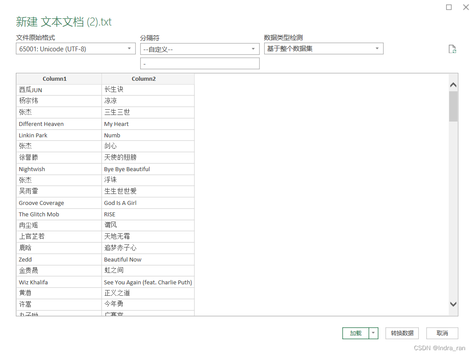Click the cell Wiz Khalifa
Screen dimensions: 472x355
pos(59,282)
